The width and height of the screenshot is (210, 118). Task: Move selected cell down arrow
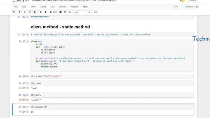46,12
